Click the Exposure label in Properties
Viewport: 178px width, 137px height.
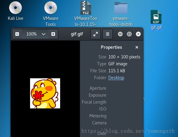pyautogui.click(x=97, y=95)
